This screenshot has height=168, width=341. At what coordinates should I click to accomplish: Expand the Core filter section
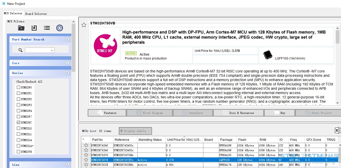click(x=67, y=63)
